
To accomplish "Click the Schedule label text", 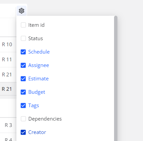I will (x=39, y=52).
